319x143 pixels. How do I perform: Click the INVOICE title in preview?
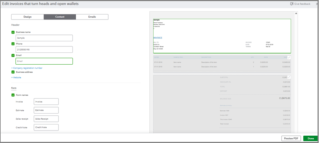[158, 38]
